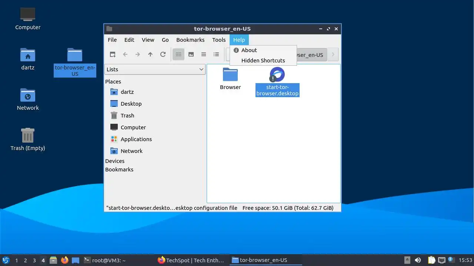Viewport: 474px width, 266px height.
Task: Open the View menu
Action: 148,40
